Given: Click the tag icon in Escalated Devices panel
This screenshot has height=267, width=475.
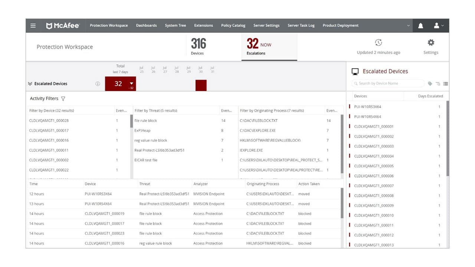Looking at the screenshot, I should (x=430, y=83).
